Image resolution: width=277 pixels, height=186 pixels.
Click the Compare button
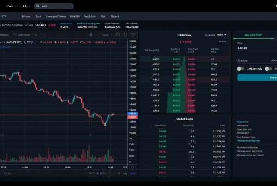coord(5,35)
